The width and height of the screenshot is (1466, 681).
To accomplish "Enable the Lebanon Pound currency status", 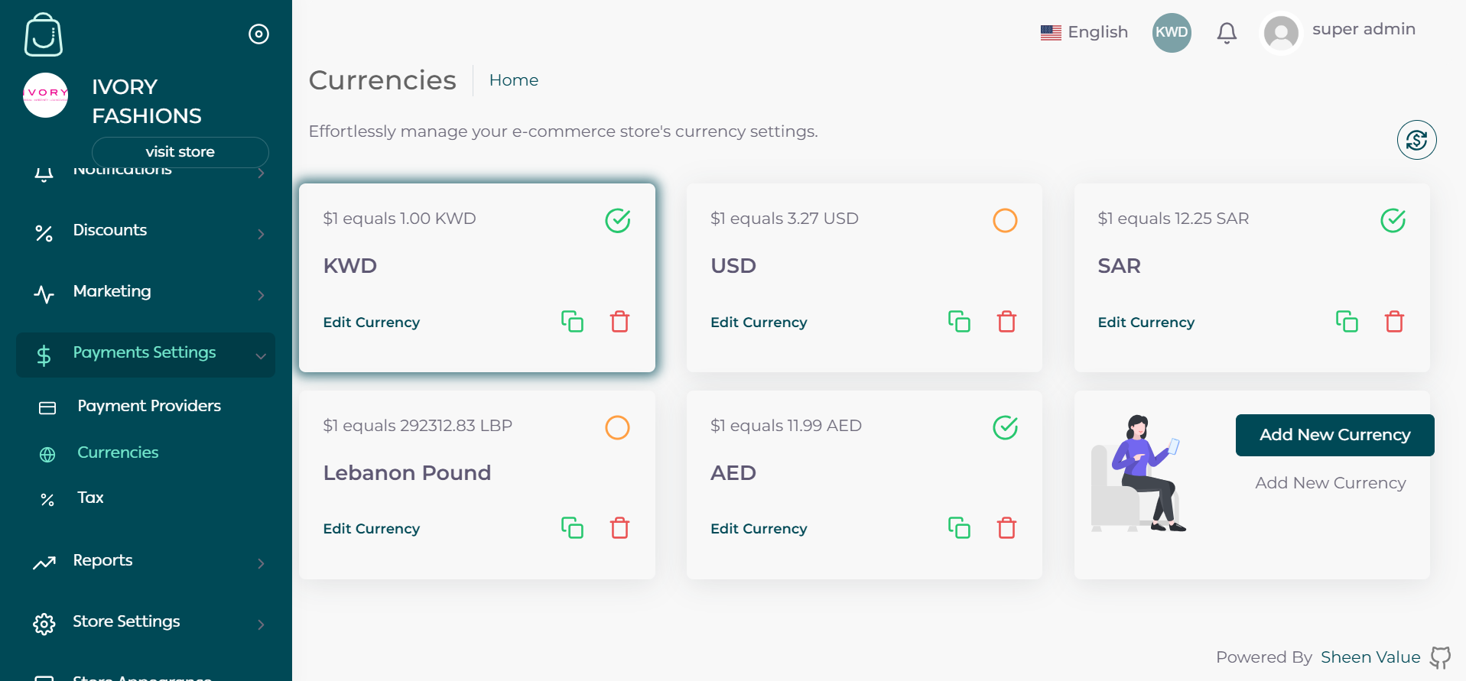I will coord(617,427).
